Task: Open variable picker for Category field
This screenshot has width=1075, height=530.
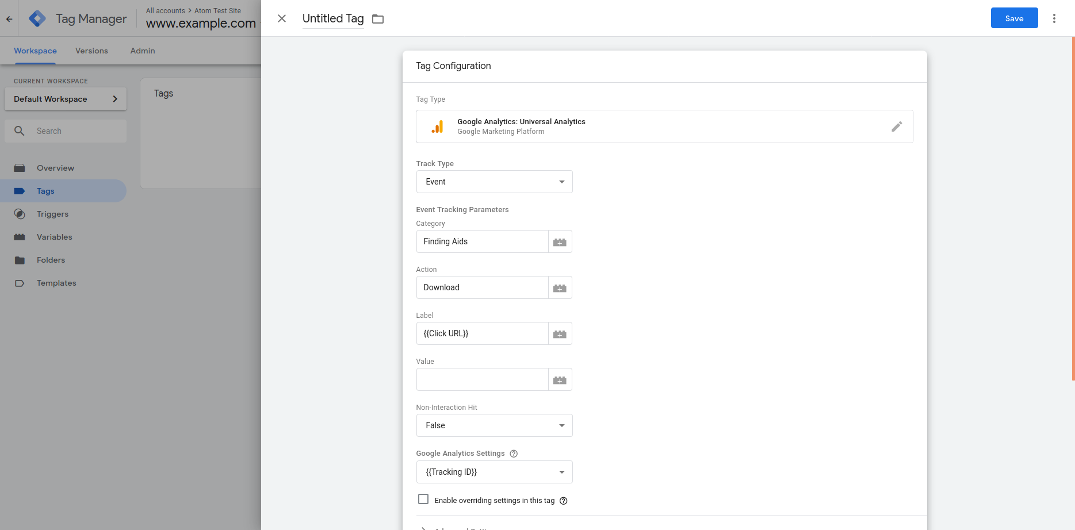Action: 560,242
